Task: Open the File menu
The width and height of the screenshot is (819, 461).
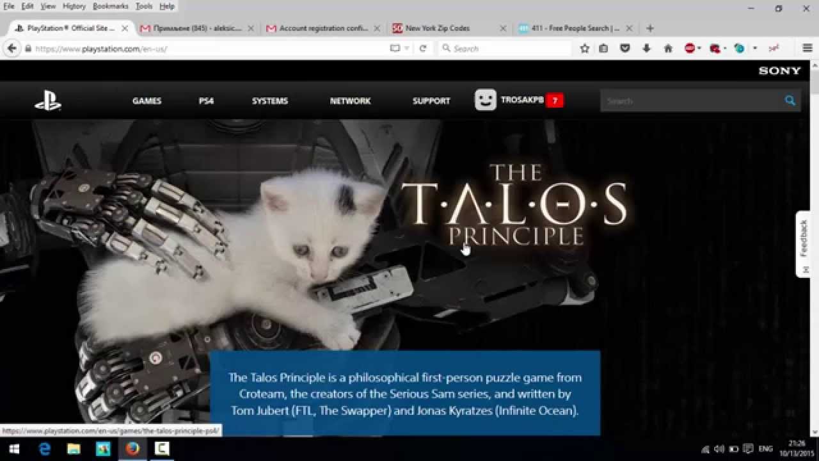Action: [x=9, y=6]
